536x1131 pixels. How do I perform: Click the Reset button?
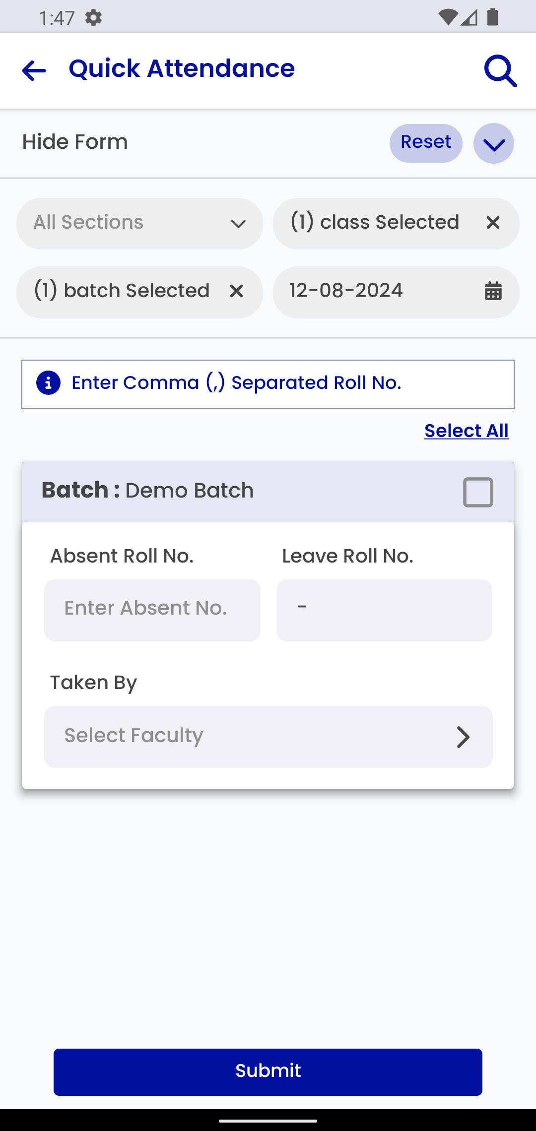[x=426, y=143]
